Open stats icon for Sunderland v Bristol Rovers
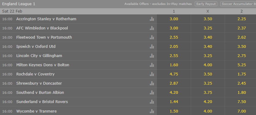Viewport: 256px width, 115px height. 152,102
